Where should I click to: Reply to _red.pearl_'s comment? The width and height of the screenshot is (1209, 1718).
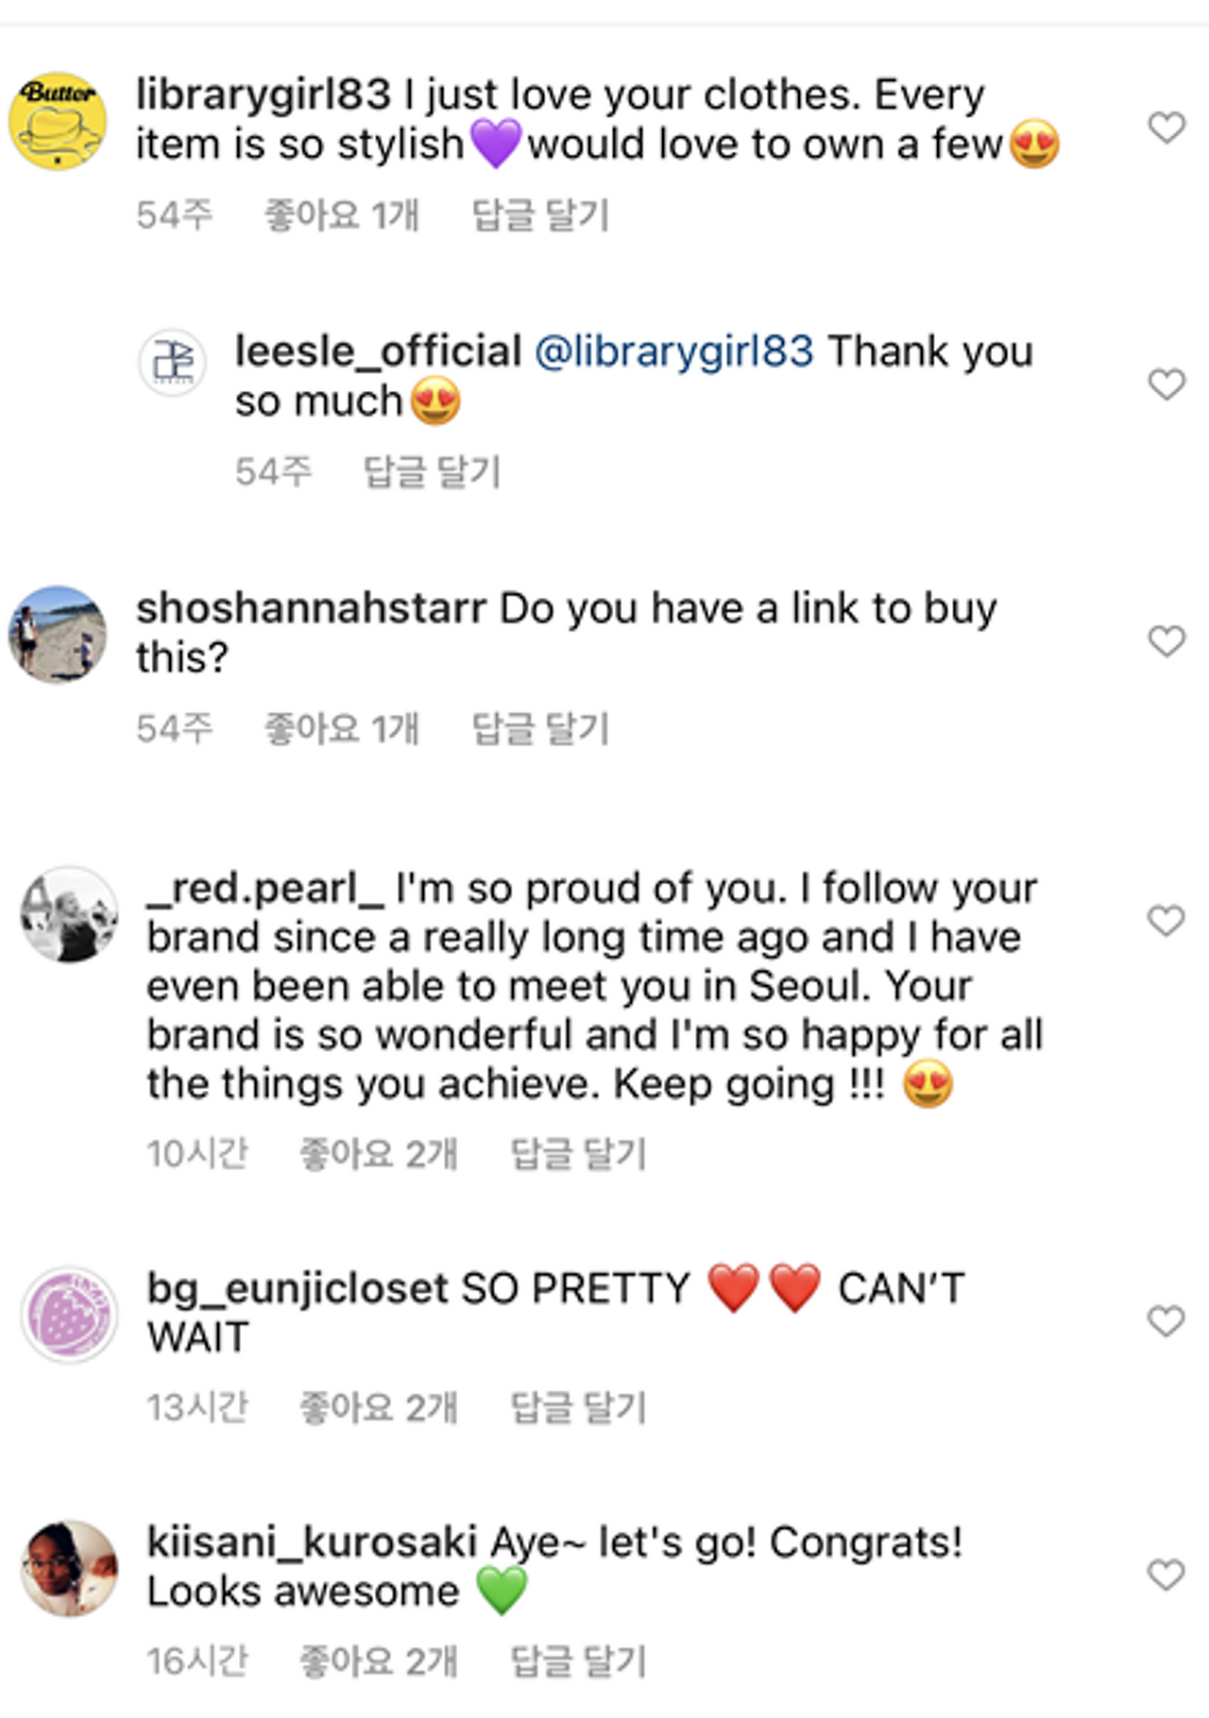point(578,1154)
